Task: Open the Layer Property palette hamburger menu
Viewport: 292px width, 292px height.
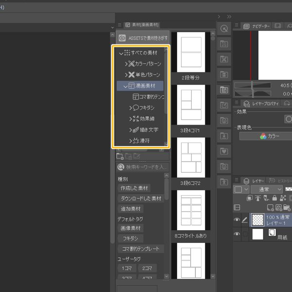Action: (237, 102)
